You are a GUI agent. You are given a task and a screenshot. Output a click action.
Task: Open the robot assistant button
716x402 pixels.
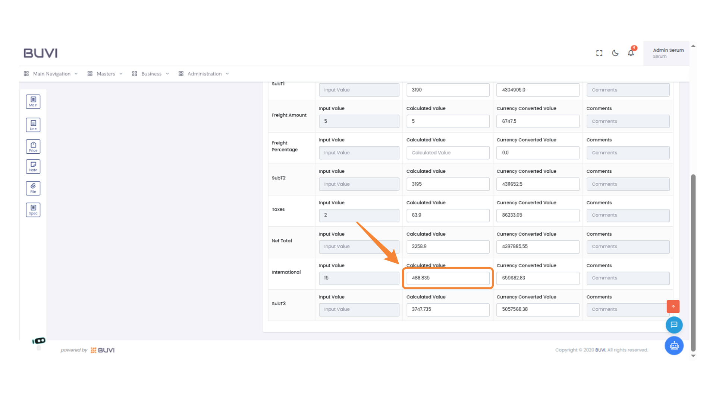(x=674, y=346)
